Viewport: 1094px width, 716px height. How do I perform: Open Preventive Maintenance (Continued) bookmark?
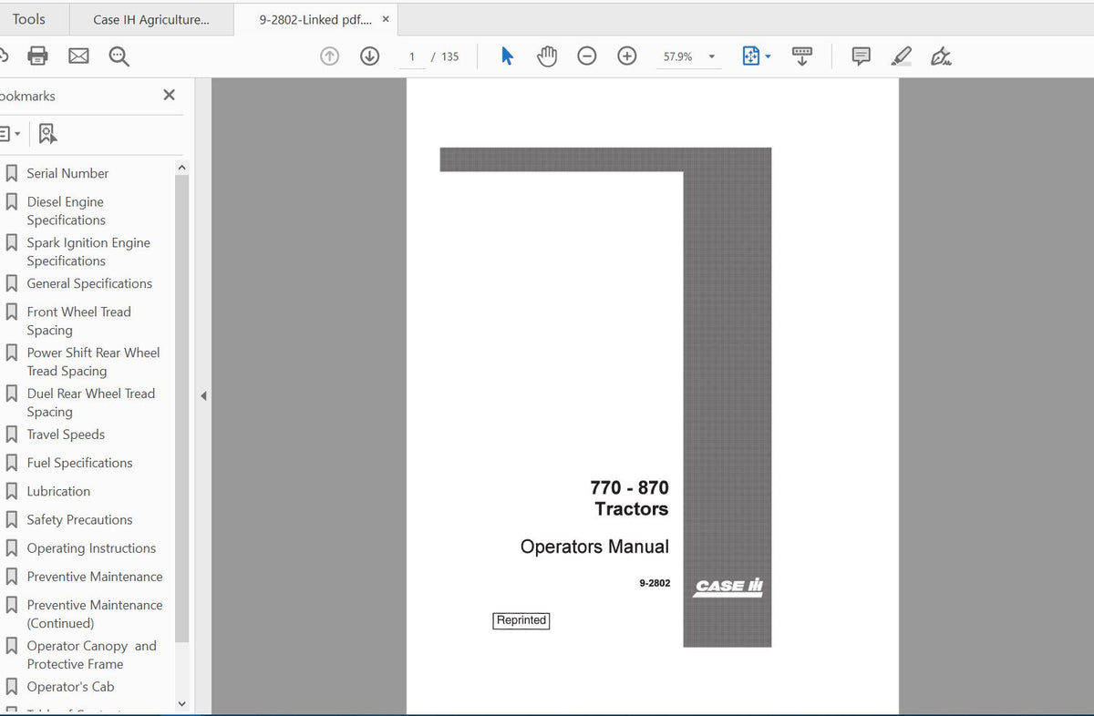point(95,614)
